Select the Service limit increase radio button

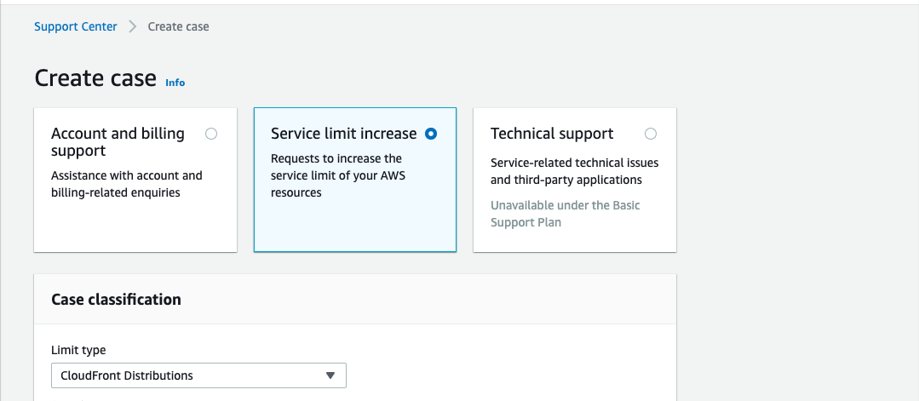(x=431, y=134)
